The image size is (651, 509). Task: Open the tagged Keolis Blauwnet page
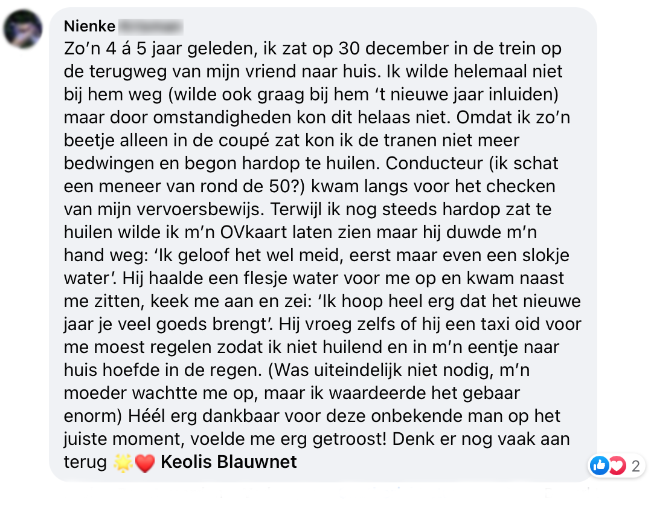pos(229,462)
